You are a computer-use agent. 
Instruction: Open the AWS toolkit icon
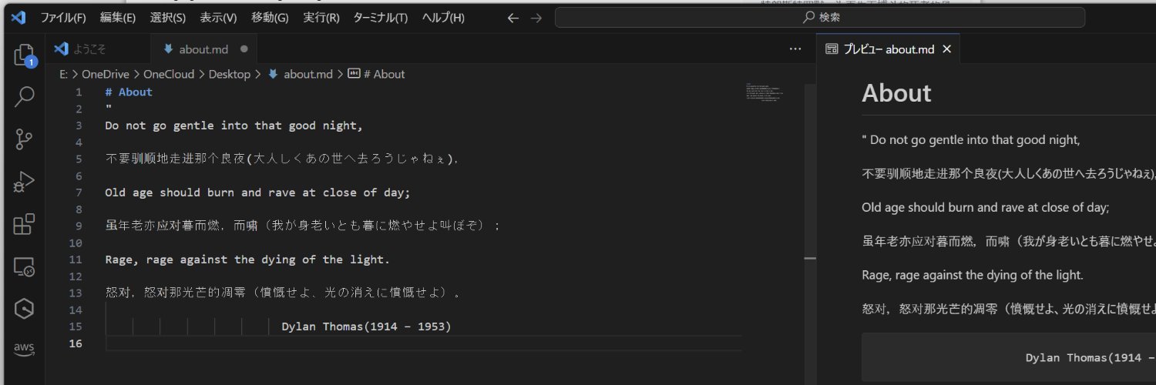coord(25,350)
